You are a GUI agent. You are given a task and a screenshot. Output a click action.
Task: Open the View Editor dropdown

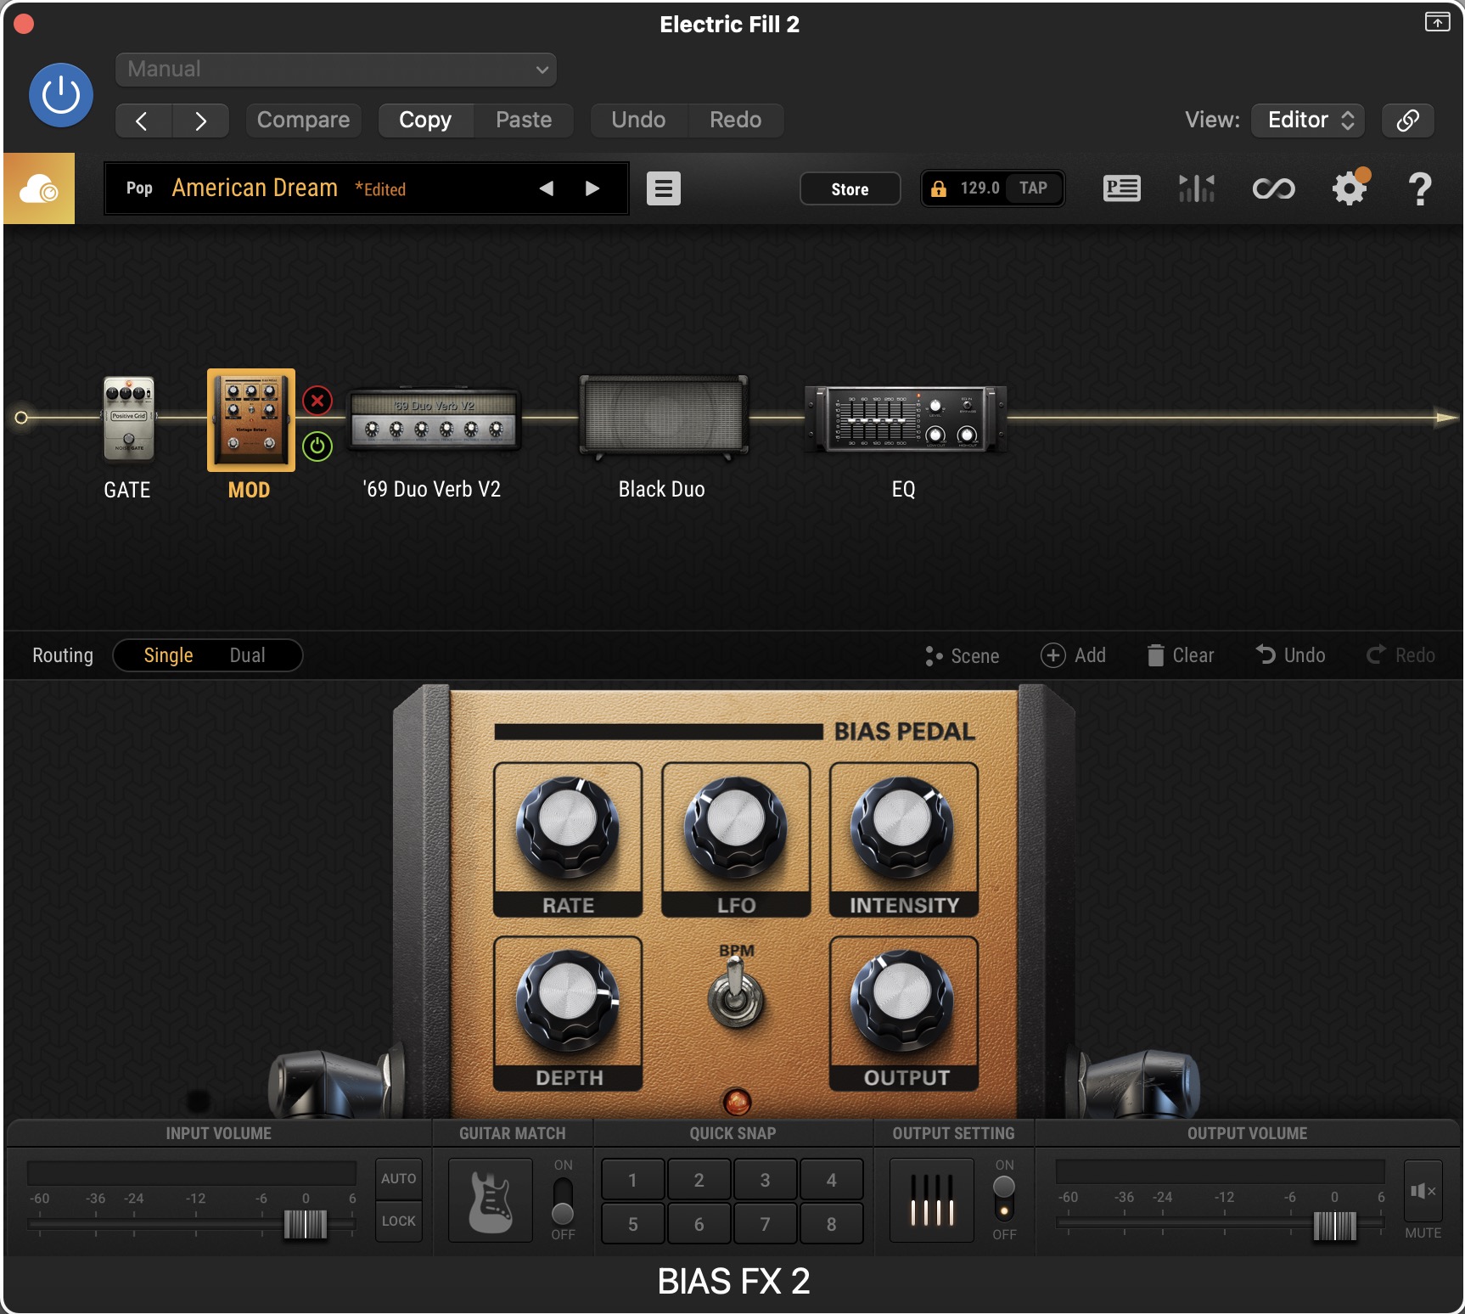[1308, 121]
